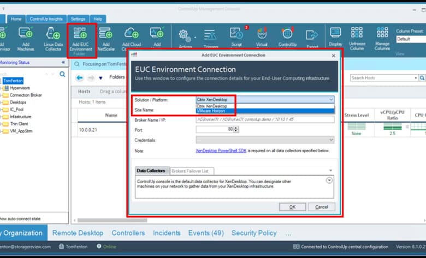Select the TomFenton tree root
Viewport: 426px width, 258px height.
tap(13, 81)
